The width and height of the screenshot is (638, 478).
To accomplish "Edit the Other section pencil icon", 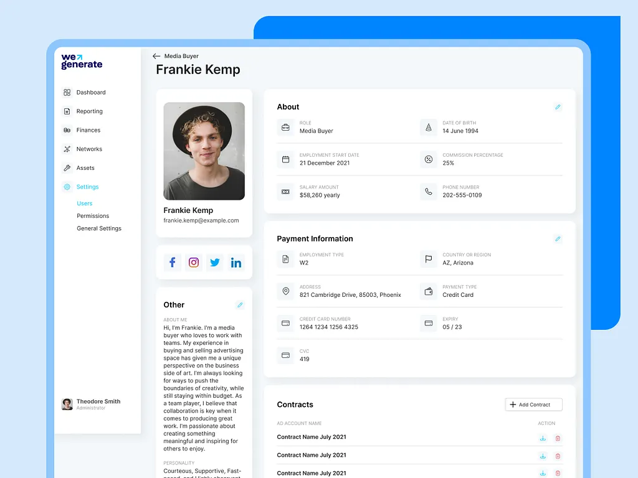I will click(x=240, y=305).
